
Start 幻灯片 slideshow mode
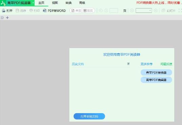pyautogui.click(x=168, y=11)
